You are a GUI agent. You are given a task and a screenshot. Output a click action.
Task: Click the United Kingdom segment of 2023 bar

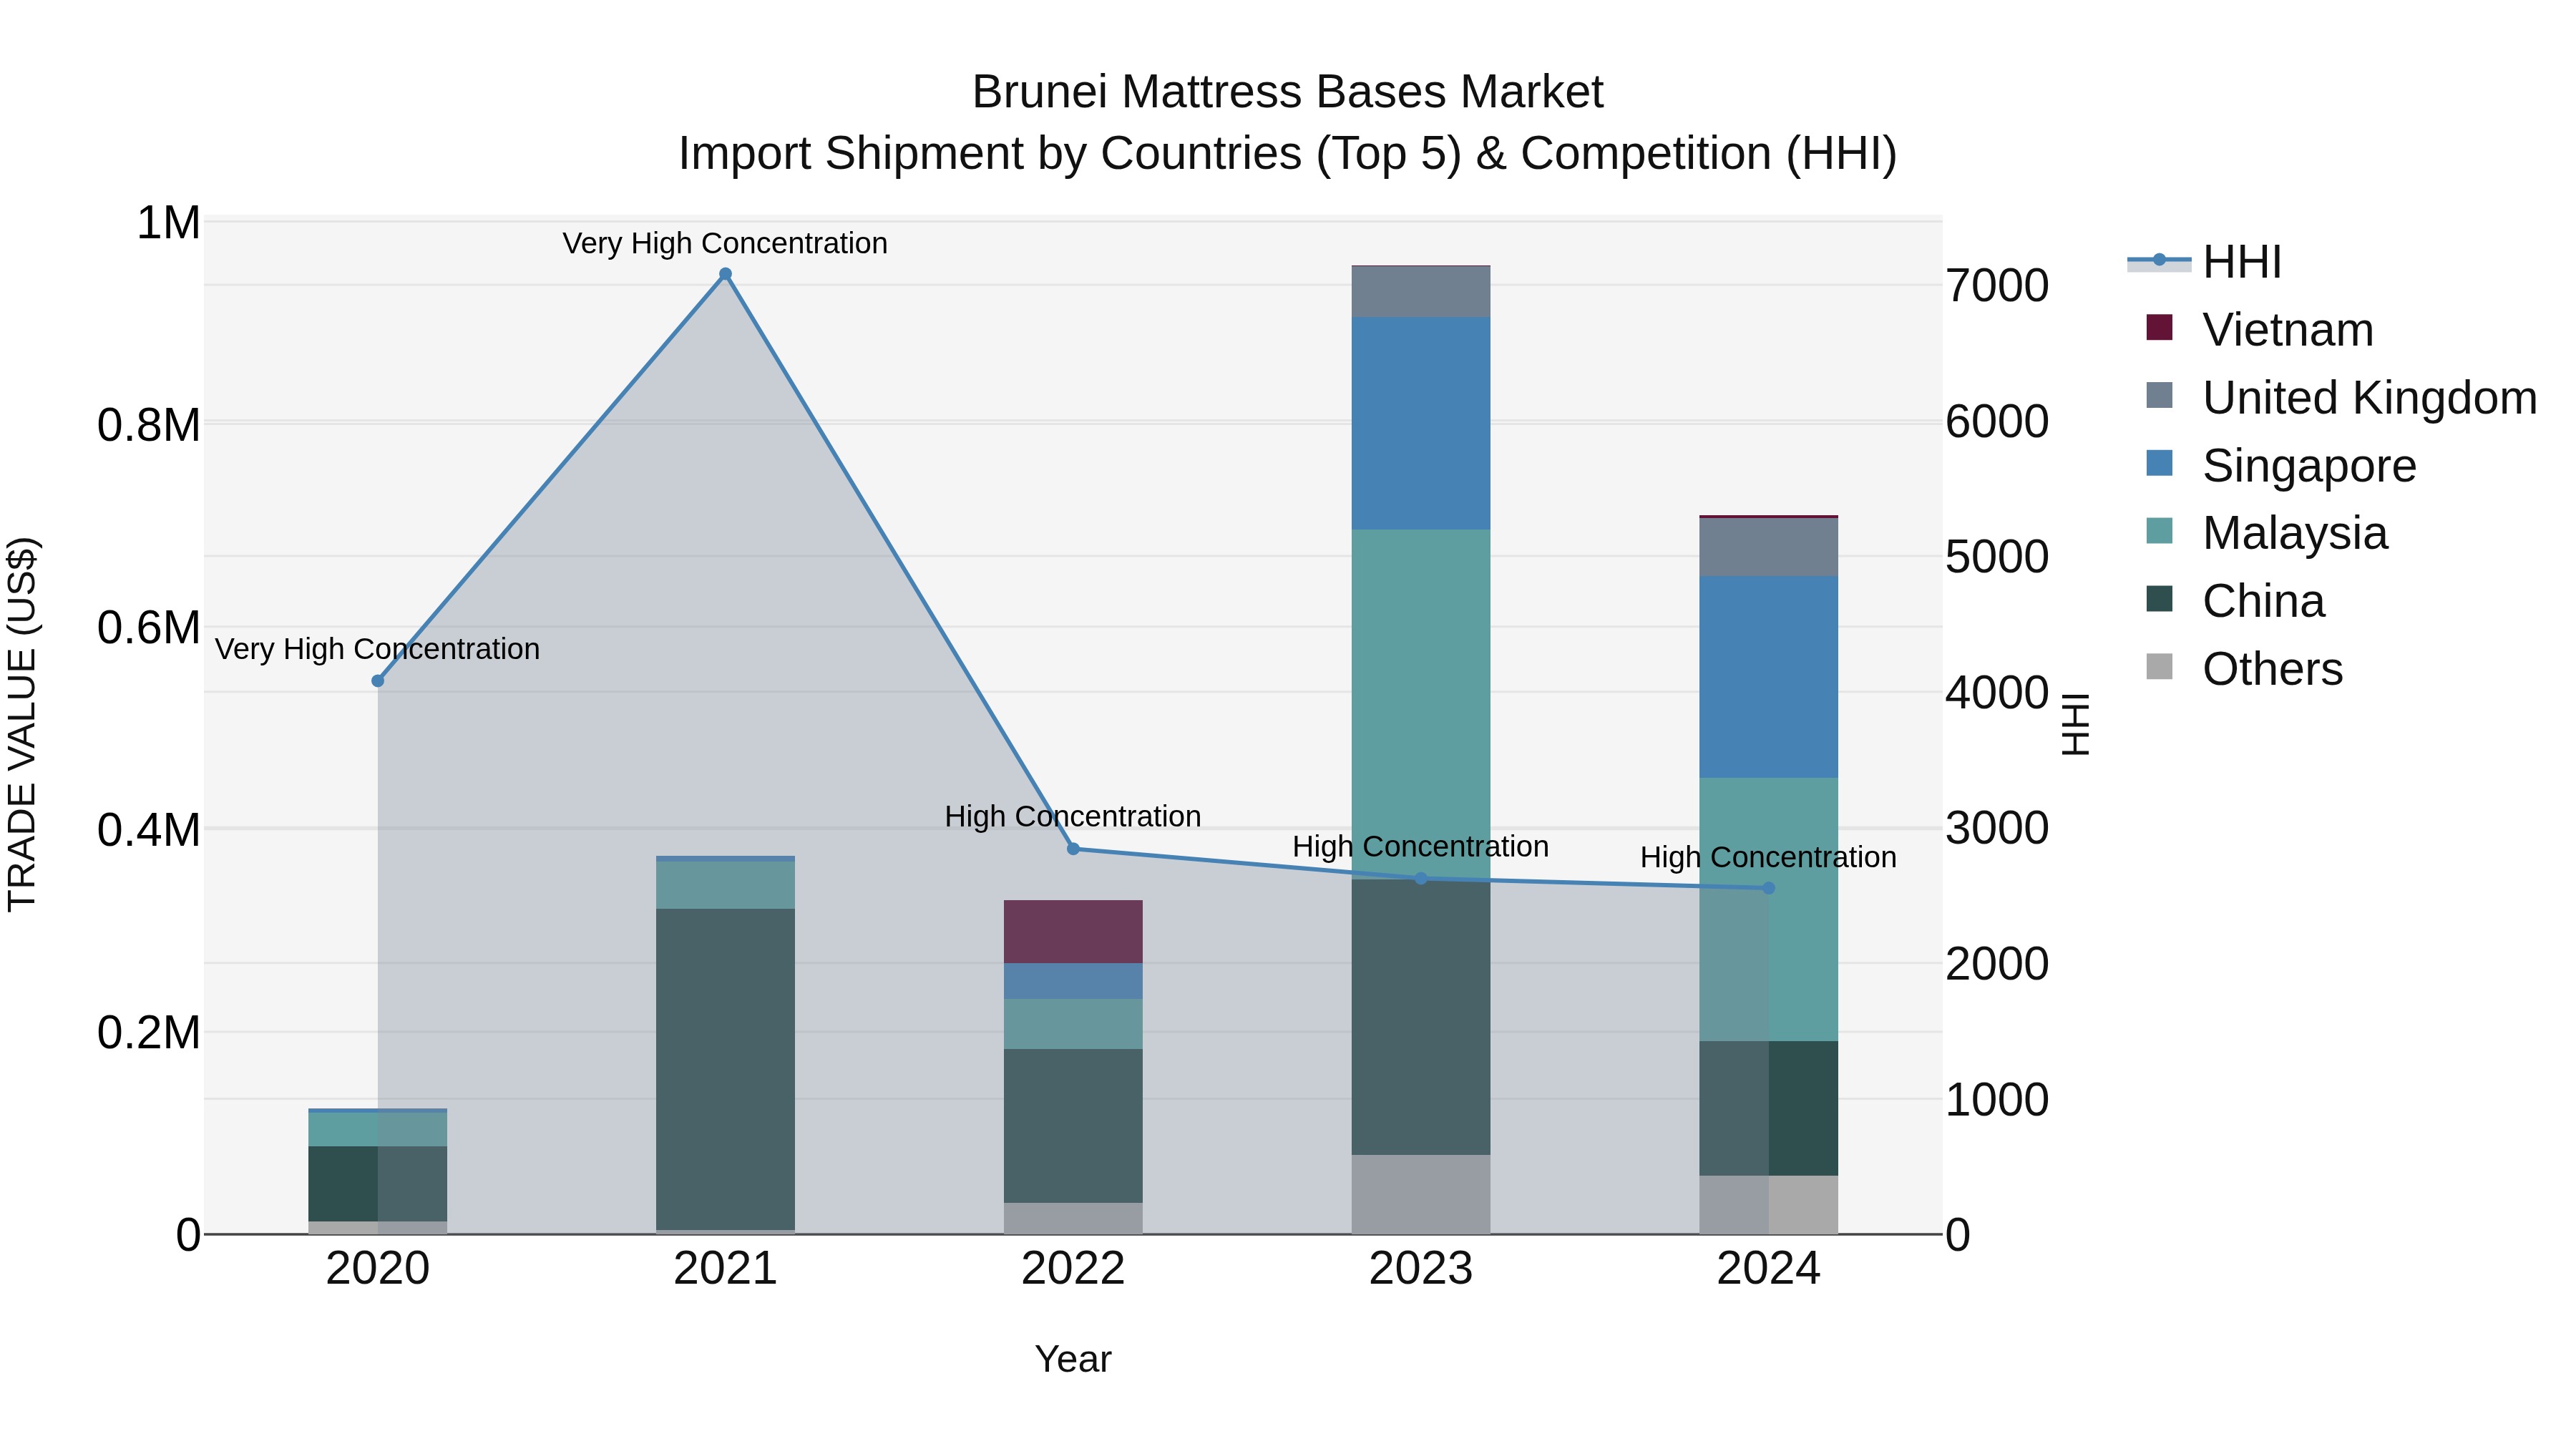pyautogui.click(x=1421, y=292)
